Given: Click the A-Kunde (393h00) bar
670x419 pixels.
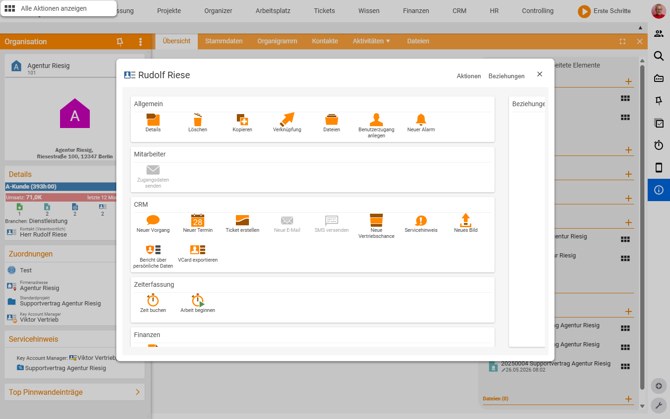Looking at the screenshot, I should tap(60, 186).
